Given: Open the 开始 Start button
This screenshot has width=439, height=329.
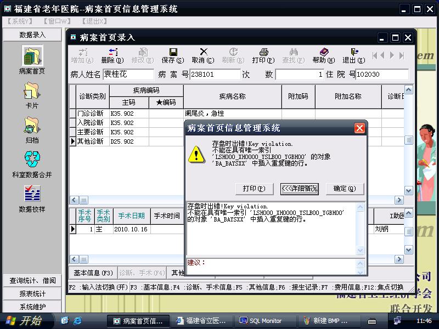Looking at the screenshot, I should (24, 321).
